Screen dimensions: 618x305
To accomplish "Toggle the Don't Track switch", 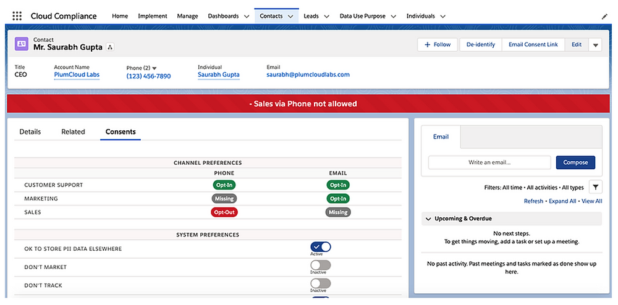I will (x=320, y=283).
